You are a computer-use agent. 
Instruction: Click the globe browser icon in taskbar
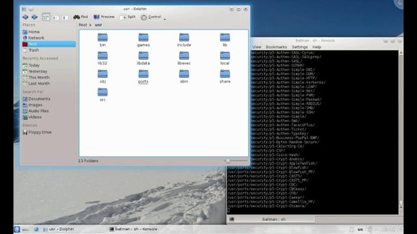(x=36, y=229)
